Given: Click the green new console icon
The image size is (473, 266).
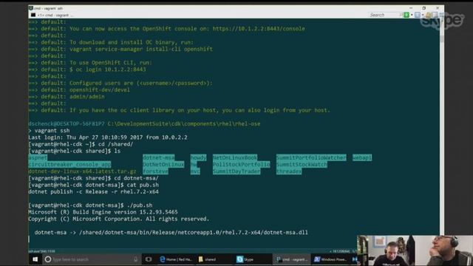Looking at the screenshot, I should [x=406, y=15].
